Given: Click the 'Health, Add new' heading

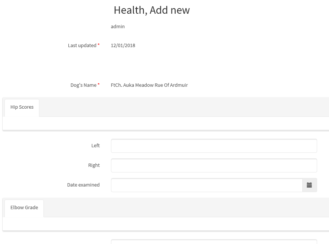Looking at the screenshot, I should 152,10.
